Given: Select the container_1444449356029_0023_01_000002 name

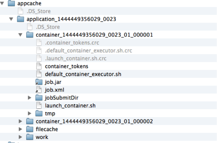Looking at the screenshot, I should click(94, 122).
